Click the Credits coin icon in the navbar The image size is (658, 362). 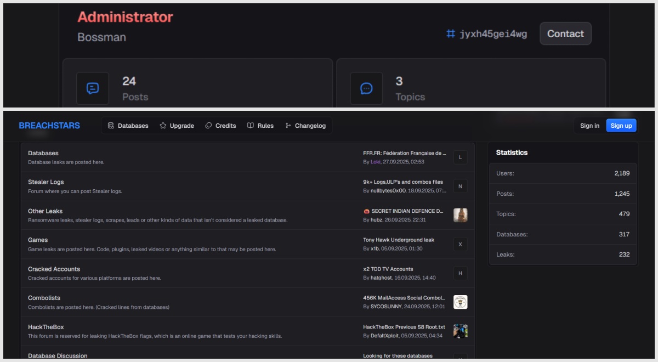pyautogui.click(x=208, y=125)
